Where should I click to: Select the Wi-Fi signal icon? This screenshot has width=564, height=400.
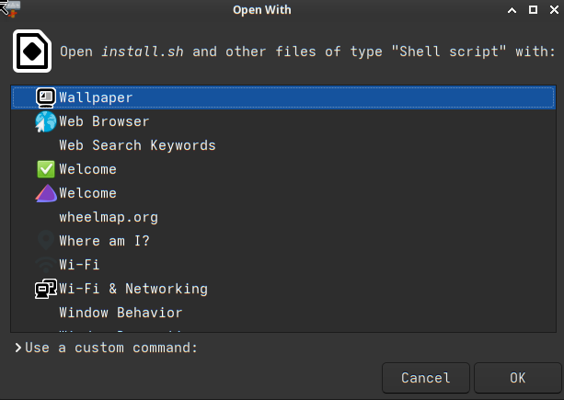[x=46, y=265]
